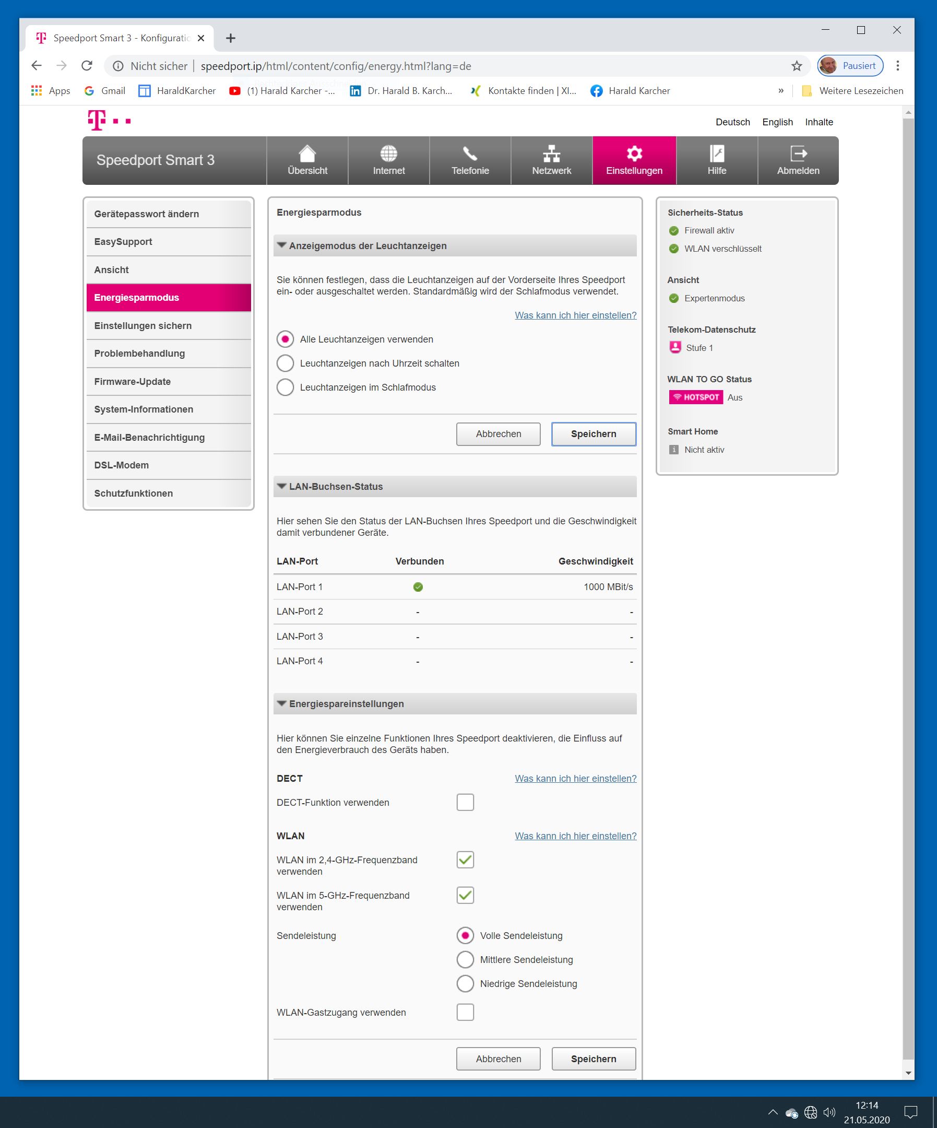Collapse the LAN-Buchsen-Status section
Viewport: 937px width, 1128px height.
coord(455,486)
